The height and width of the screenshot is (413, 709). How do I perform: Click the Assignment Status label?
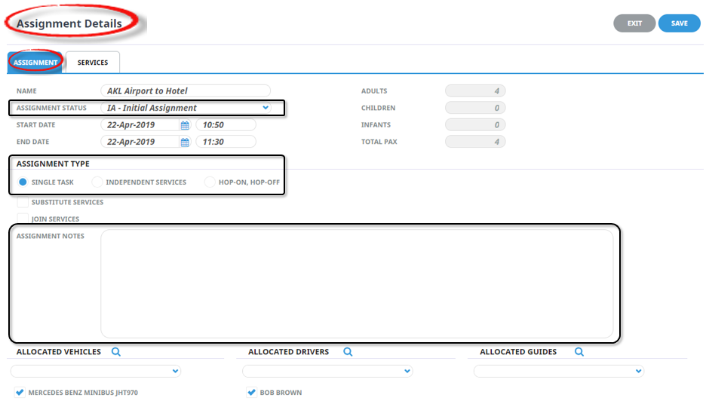[51, 108]
